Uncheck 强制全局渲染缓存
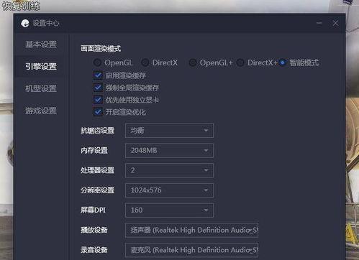This screenshot has width=359, height=260. coord(98,88)
